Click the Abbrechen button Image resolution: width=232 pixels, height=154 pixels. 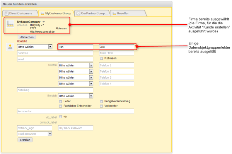click(x=27, y=37)
